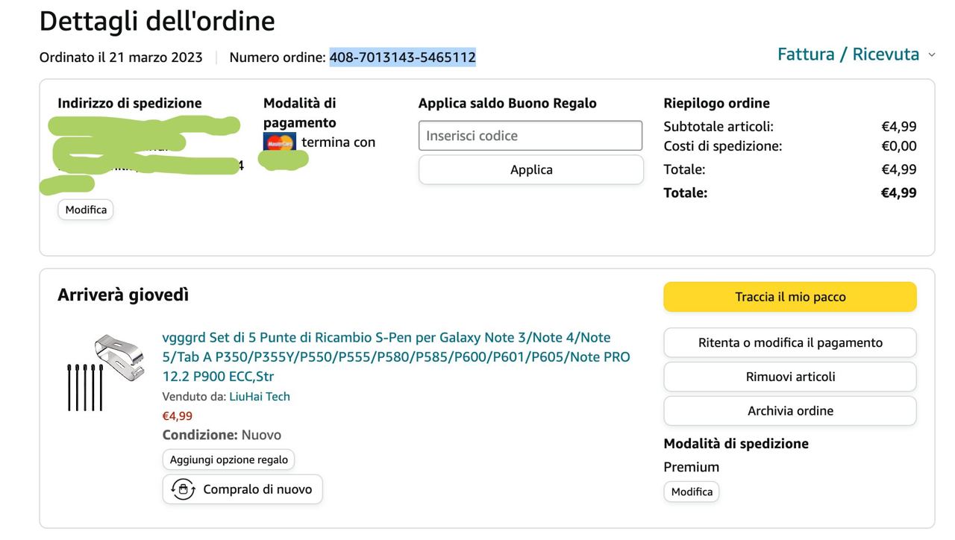This screenshot has width=955, height=540.
Task: Click the Dettagli dell'ordine page heading
Action: coord(157,21)
